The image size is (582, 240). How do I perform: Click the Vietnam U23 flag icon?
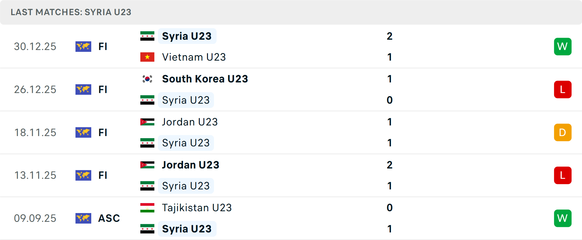(x=147, y=57)
